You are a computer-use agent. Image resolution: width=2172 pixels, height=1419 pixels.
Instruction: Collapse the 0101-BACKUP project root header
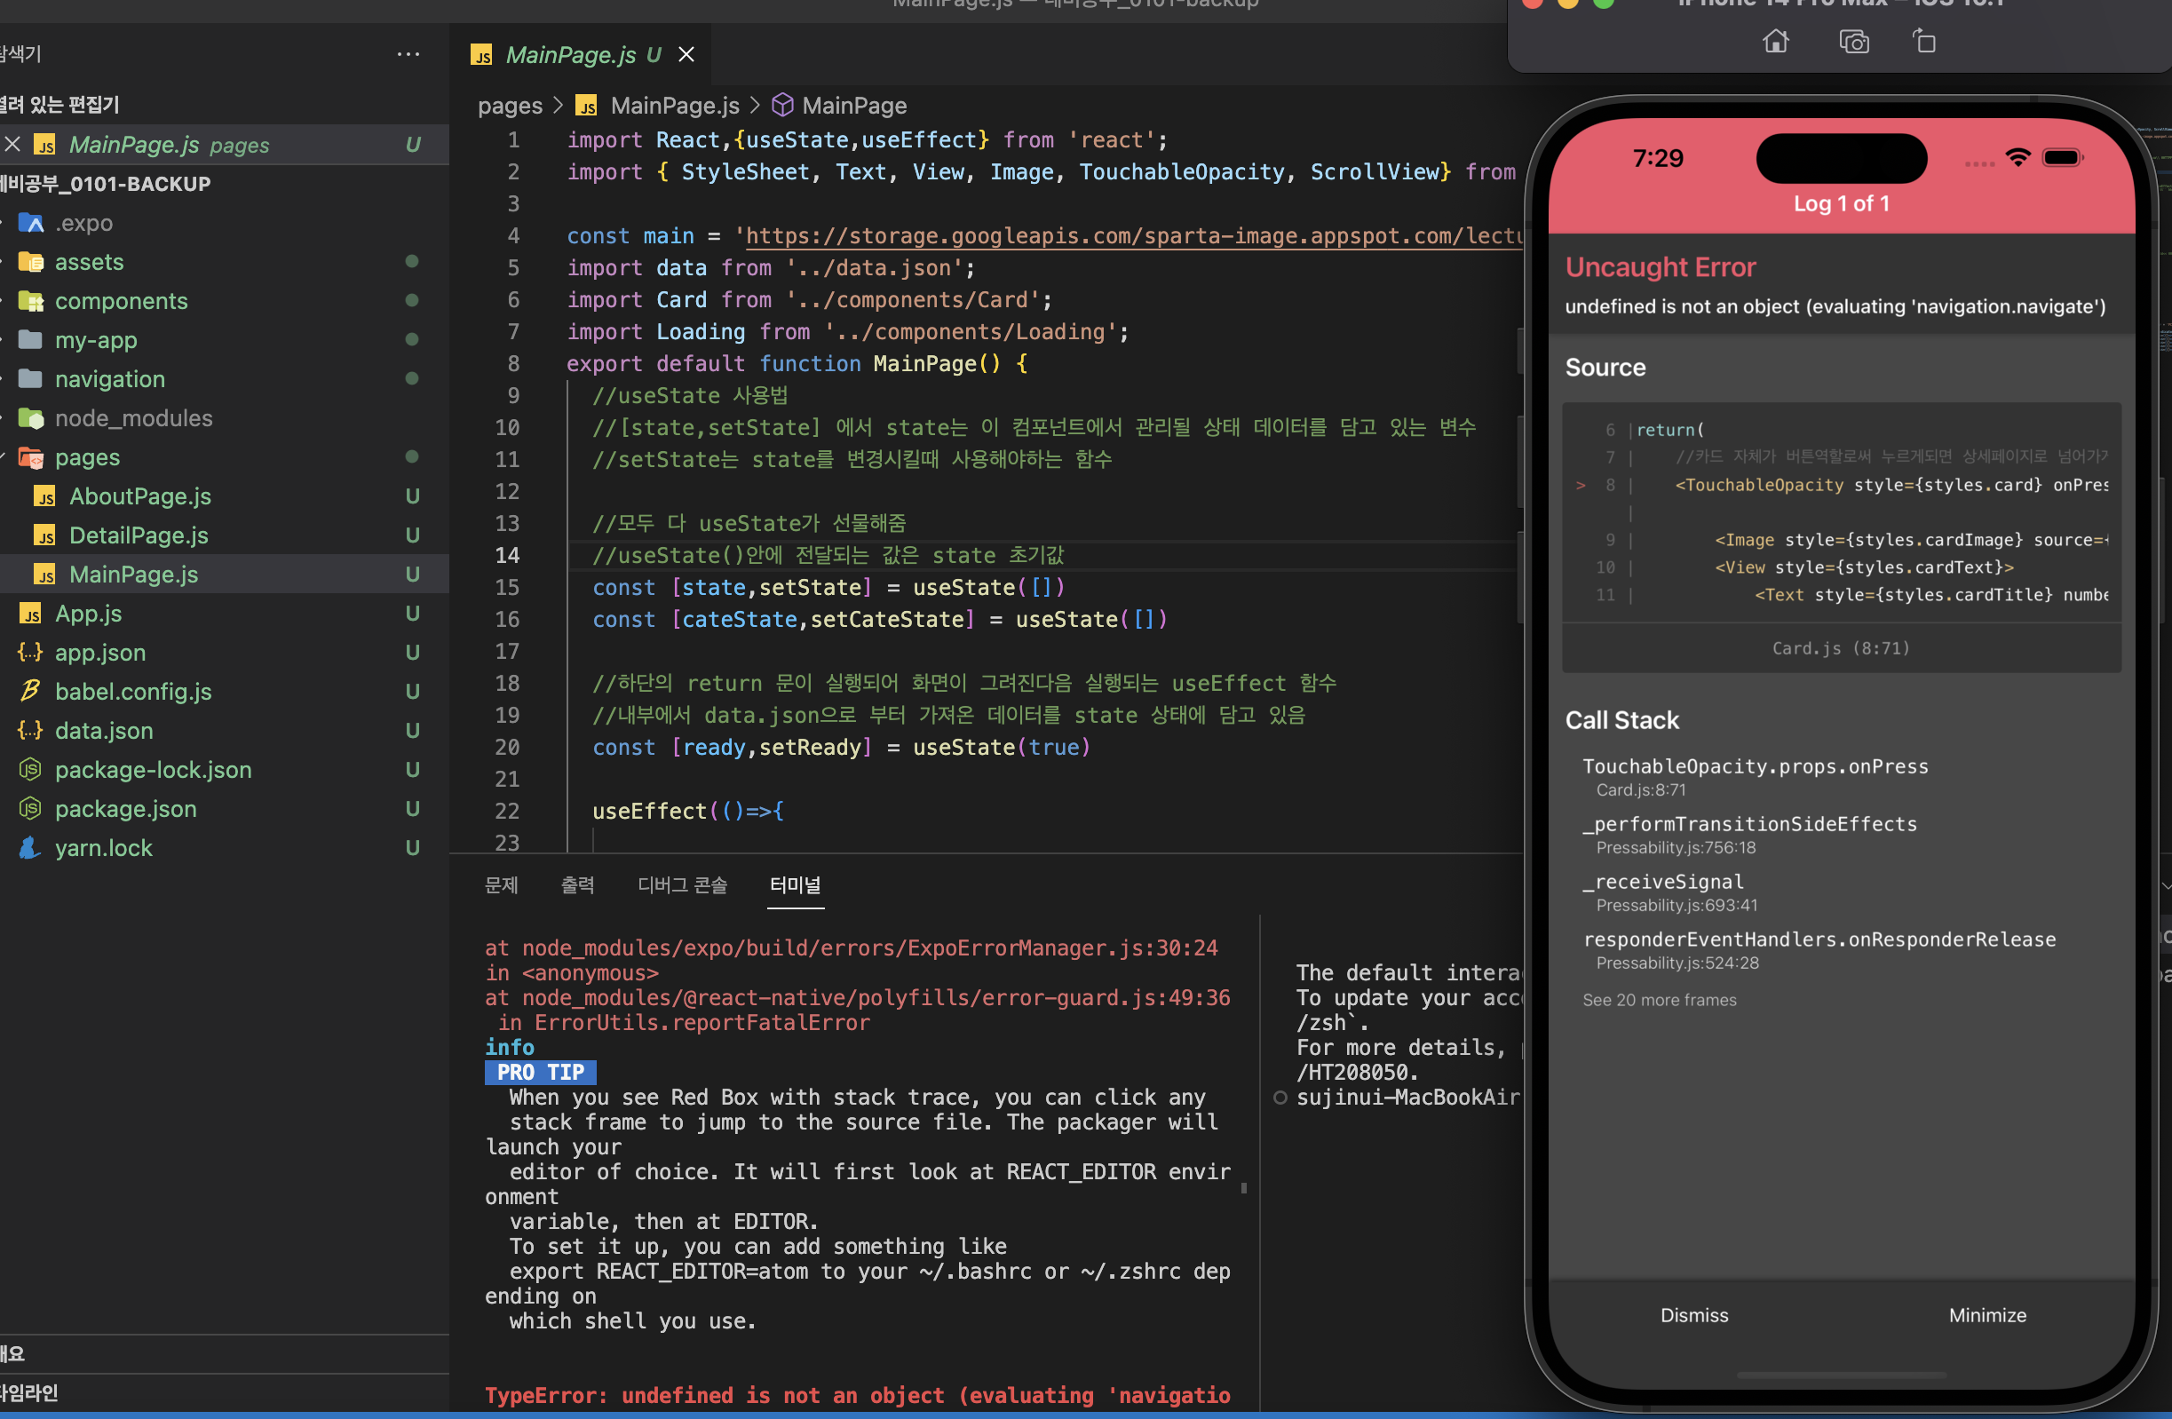click(106, 184)
